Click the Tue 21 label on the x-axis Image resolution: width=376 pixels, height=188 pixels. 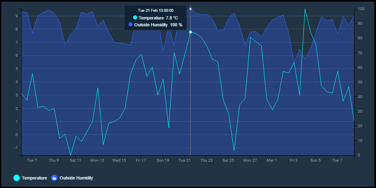pos(185,160)
